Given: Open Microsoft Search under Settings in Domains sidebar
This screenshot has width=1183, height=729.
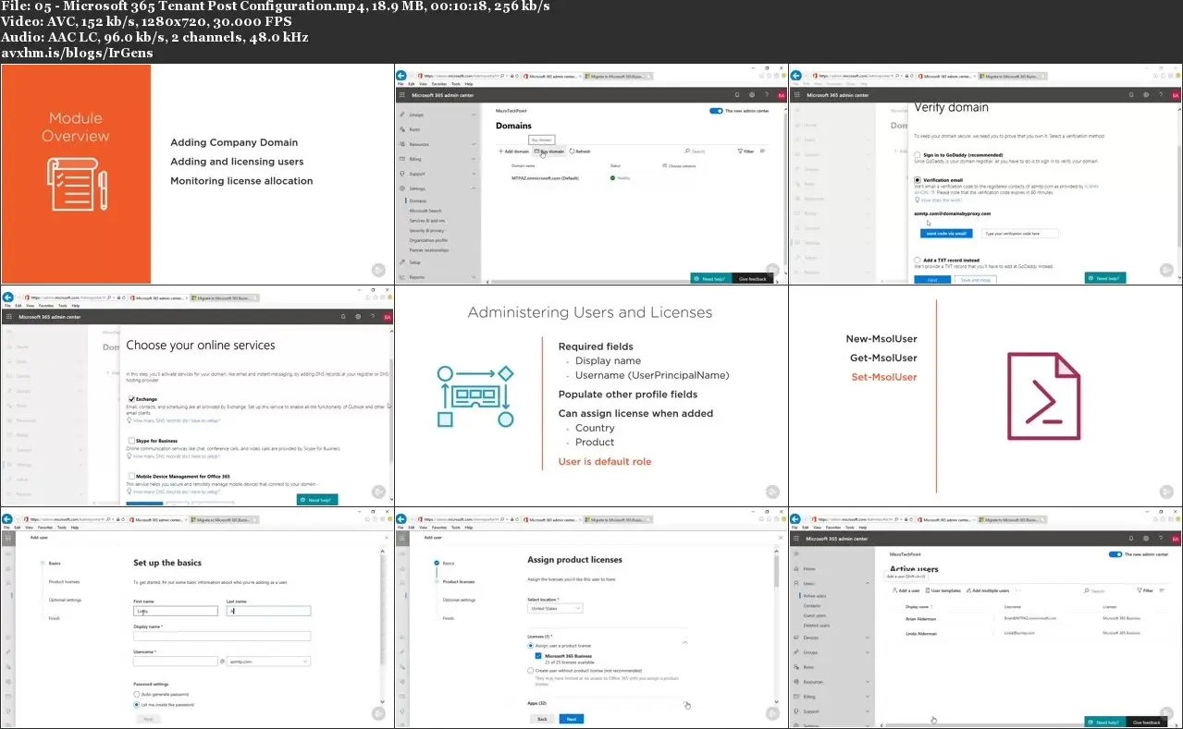Looking at the screenshot, I should pyautogui.click(x=425, y=211).
